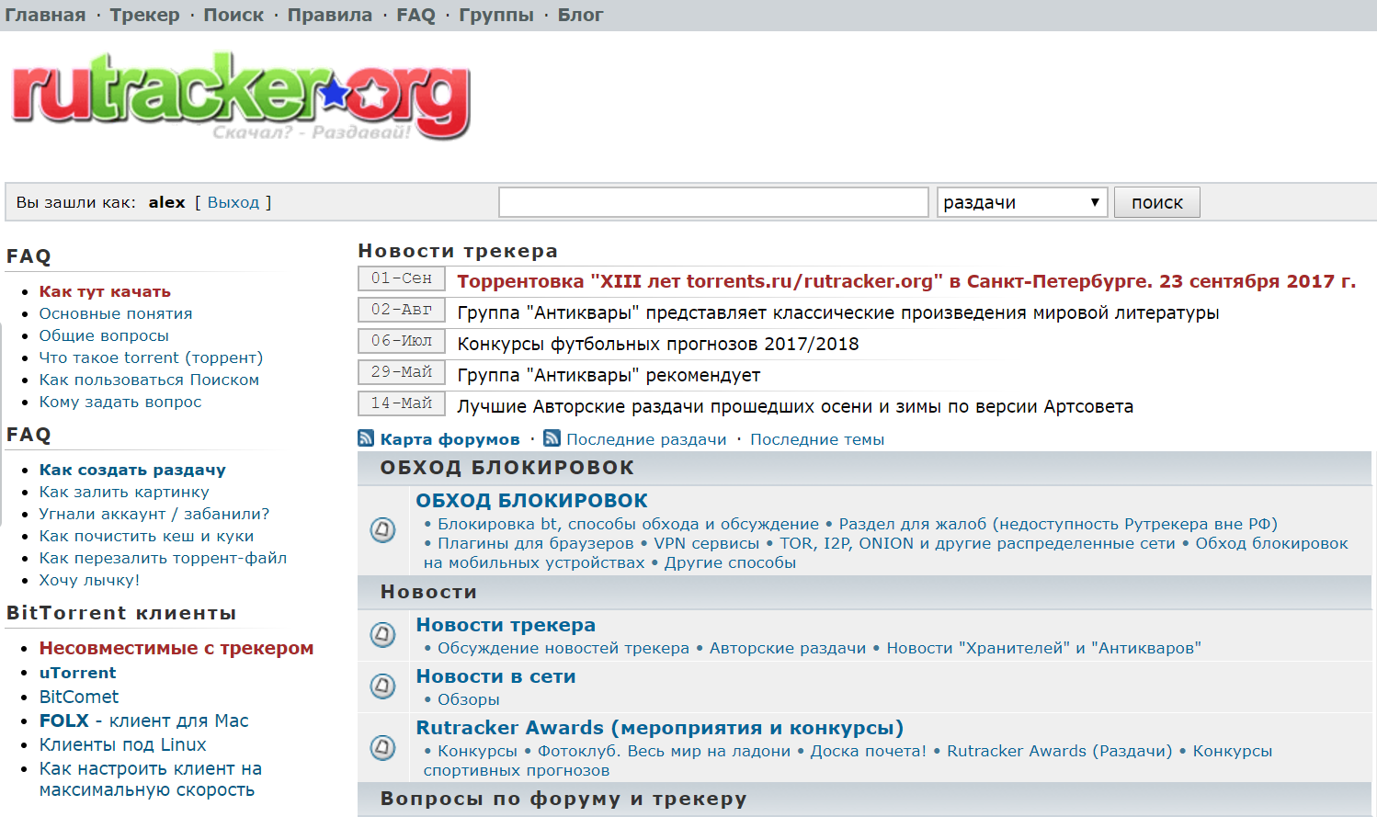Screen dimensions: 1377x817
Task: Log out via the Выход link
Action: (233, 202)
